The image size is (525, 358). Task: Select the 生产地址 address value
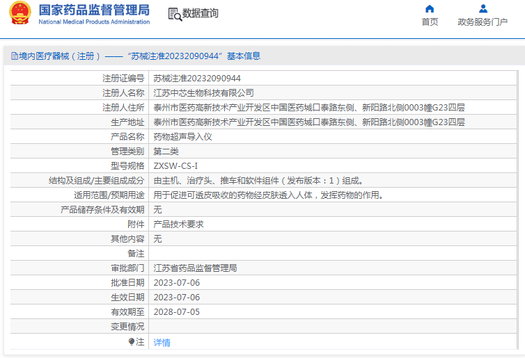(309, 122)
